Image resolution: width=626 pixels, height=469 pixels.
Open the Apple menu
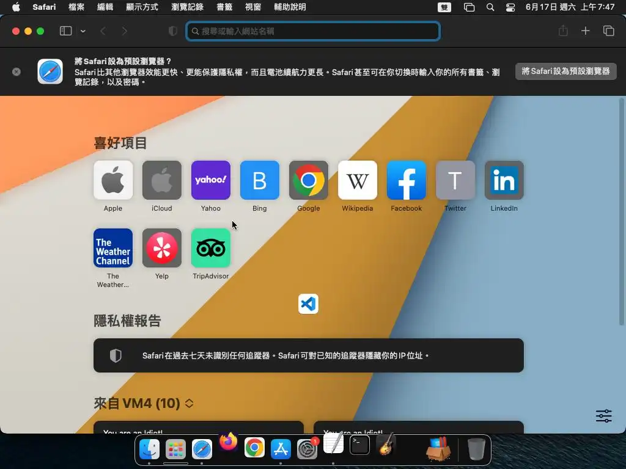coord(16,7)
